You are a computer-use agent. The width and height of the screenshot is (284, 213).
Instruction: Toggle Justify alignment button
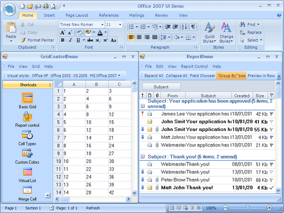(x=155, y=37)
